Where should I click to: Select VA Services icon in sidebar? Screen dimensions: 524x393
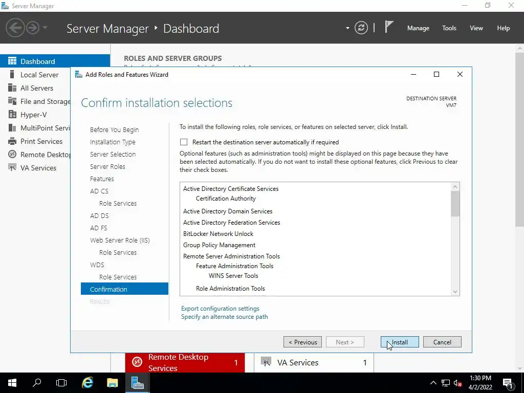pos(12,168)
